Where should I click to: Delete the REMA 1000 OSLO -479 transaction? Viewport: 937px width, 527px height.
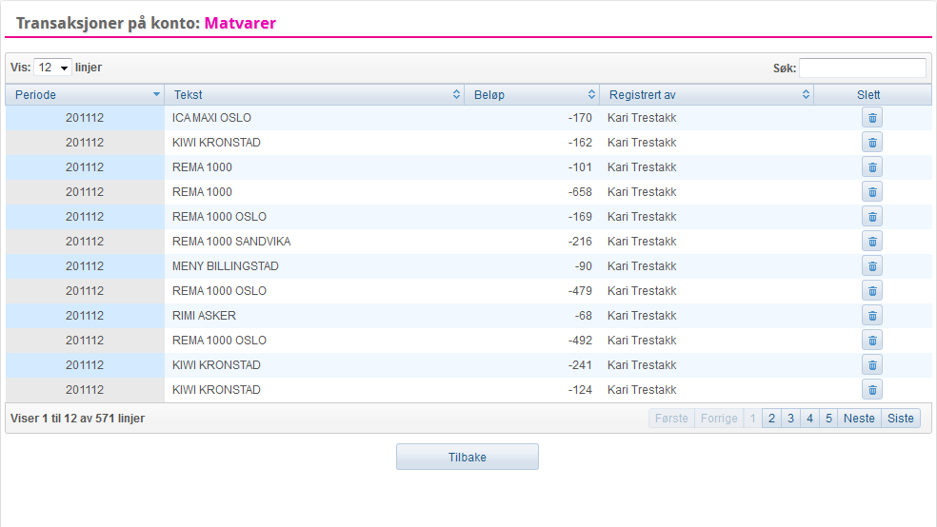(872, 291)
